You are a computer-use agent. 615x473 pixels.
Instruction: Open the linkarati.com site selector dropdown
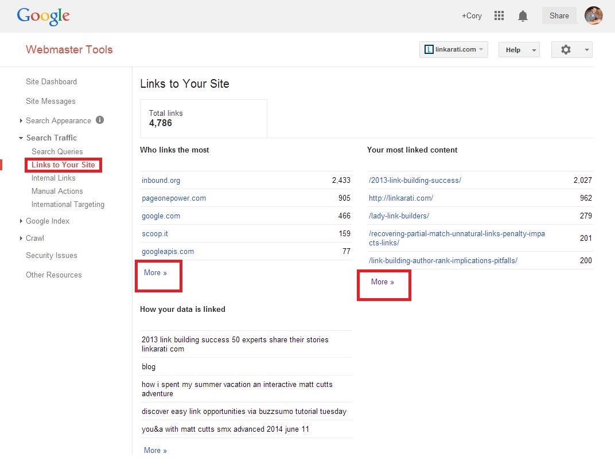point(453,50)
